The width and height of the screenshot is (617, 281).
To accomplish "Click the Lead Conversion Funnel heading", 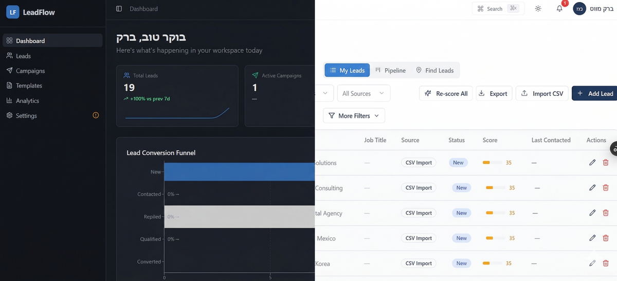I will point(161,153).
